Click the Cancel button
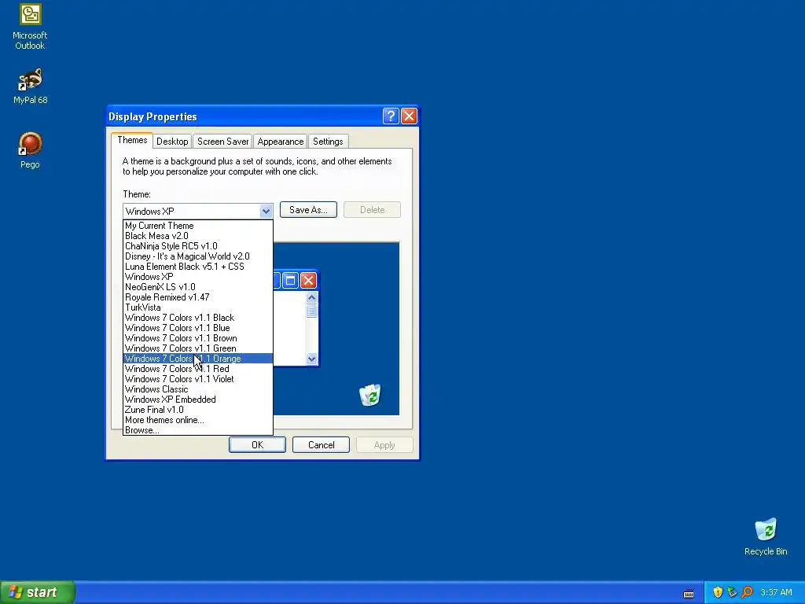 [x=321, y=445]
